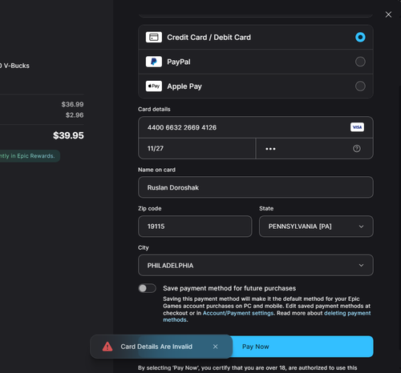Image resolution: width=401 pixels, height=373 pixels.
Task: Click the $2.96 tax value
Action: [75, 115]
